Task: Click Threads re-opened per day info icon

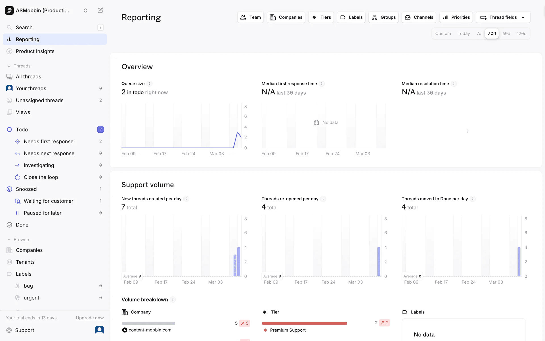Action: click(323, 199)
